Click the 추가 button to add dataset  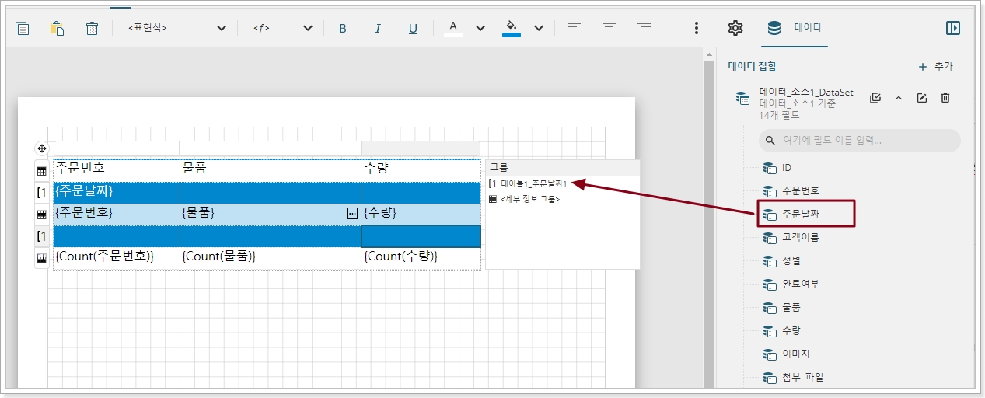tap(935, 67)
